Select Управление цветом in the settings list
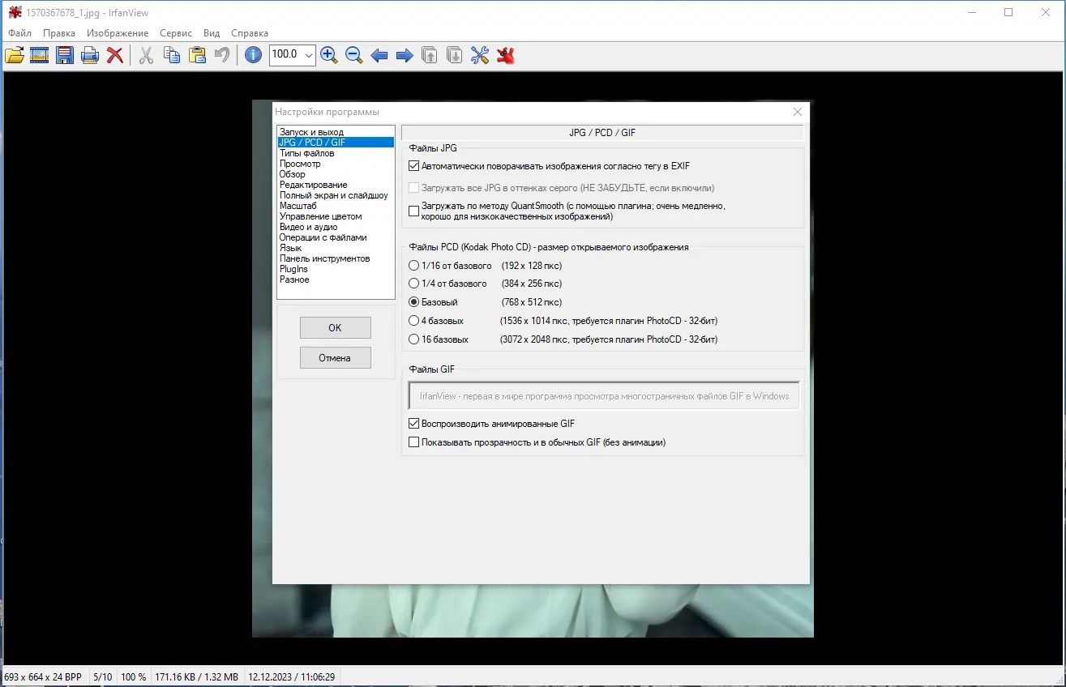 point(336,216)
